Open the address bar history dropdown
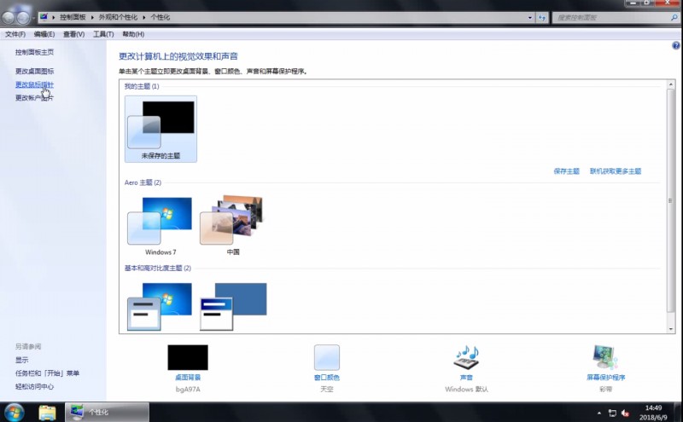Viewport: 683px width, 422px height. point(529,18)
